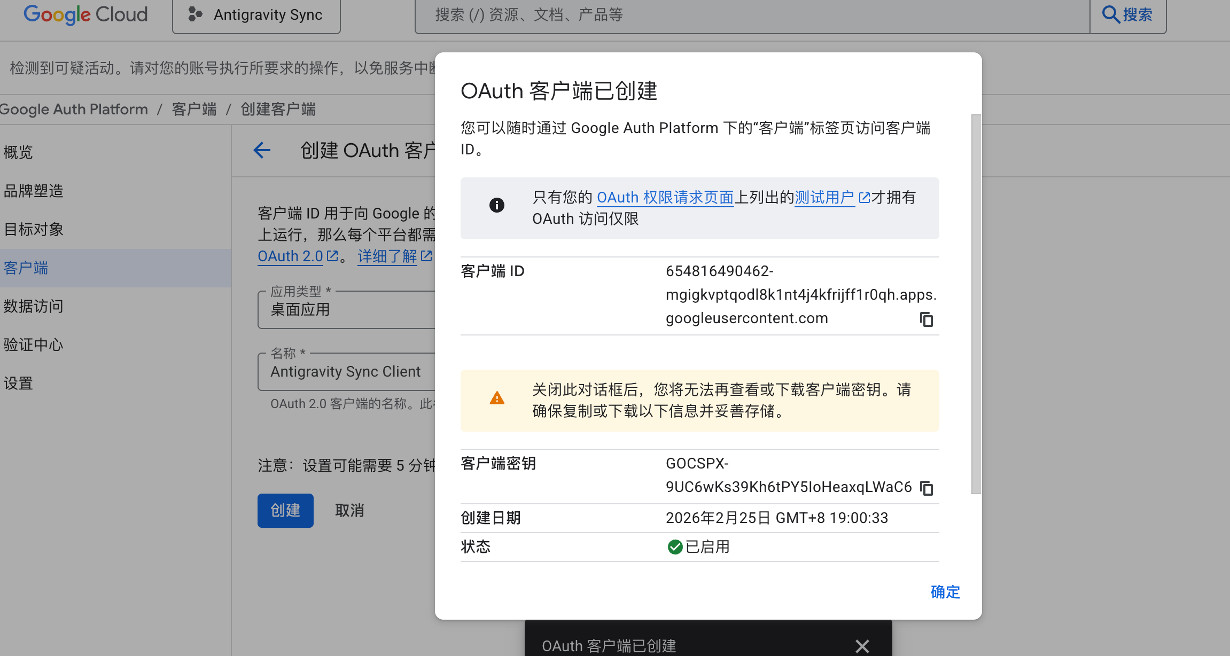Open the OAuth 权限请求页面 link
Viewport: 1230px width, 656px height.
(665, 198)
